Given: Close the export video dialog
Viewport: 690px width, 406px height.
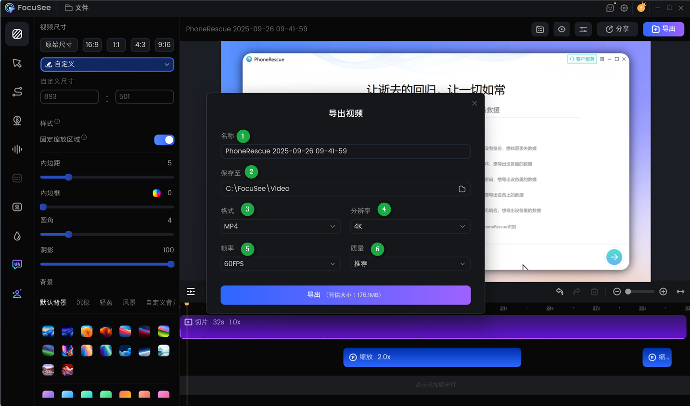Looking at the screenshot, I should 474,103.
